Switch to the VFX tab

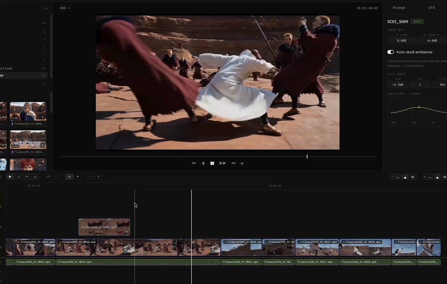[x=431, y=8]
